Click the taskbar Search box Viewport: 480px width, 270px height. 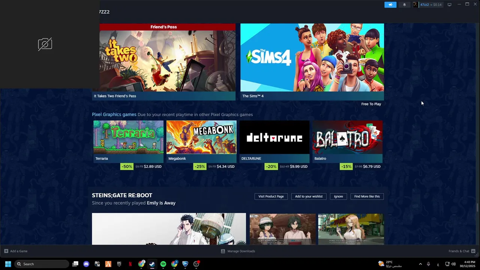tap(42, 264)
